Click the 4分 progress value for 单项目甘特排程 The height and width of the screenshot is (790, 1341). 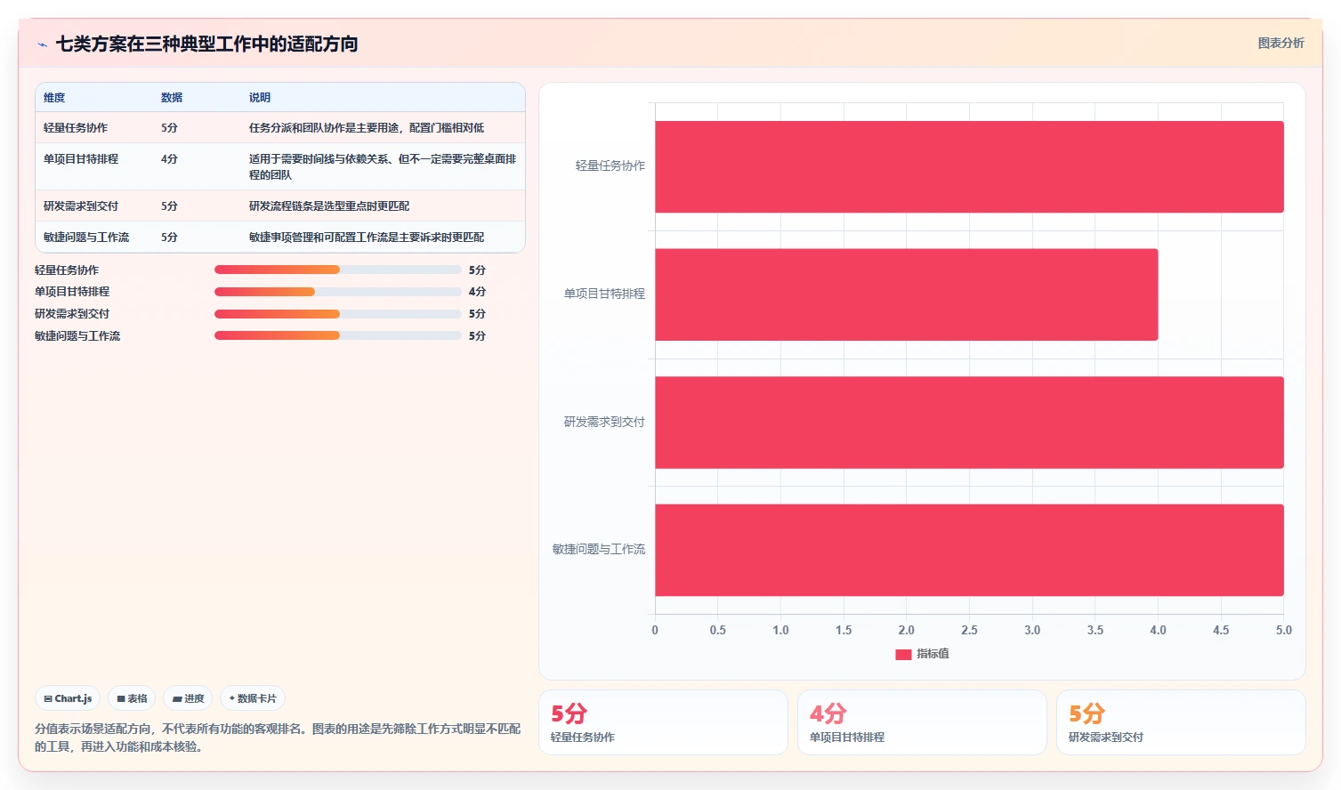coord(477,292)
